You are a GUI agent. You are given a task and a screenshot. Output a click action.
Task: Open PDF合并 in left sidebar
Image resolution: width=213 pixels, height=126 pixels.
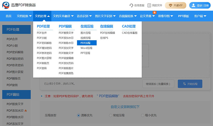click(12, 39)
